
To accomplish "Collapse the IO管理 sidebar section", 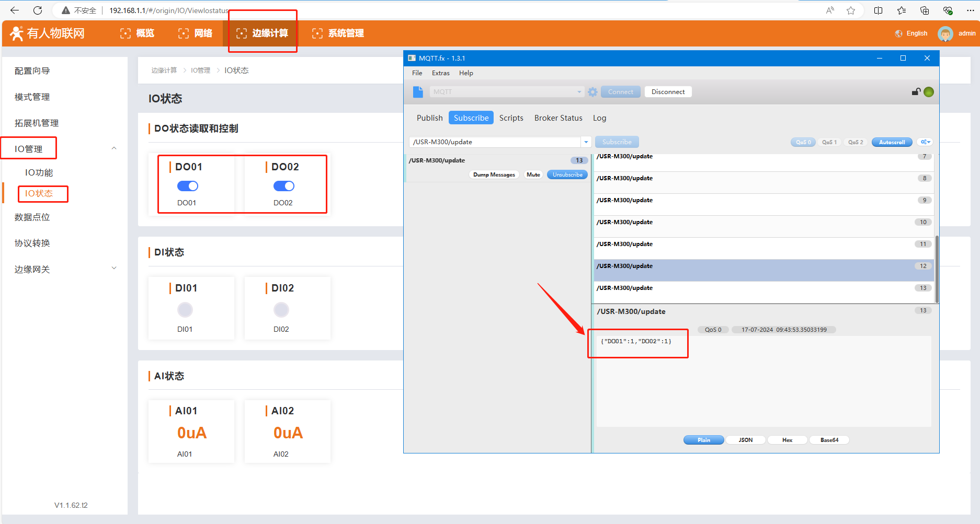I will [x=114, y=148].
